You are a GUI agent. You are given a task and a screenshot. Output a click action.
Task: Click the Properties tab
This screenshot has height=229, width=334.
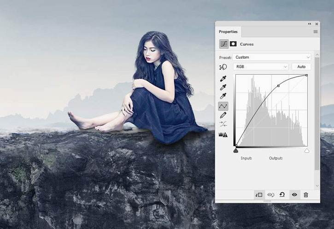228,32
